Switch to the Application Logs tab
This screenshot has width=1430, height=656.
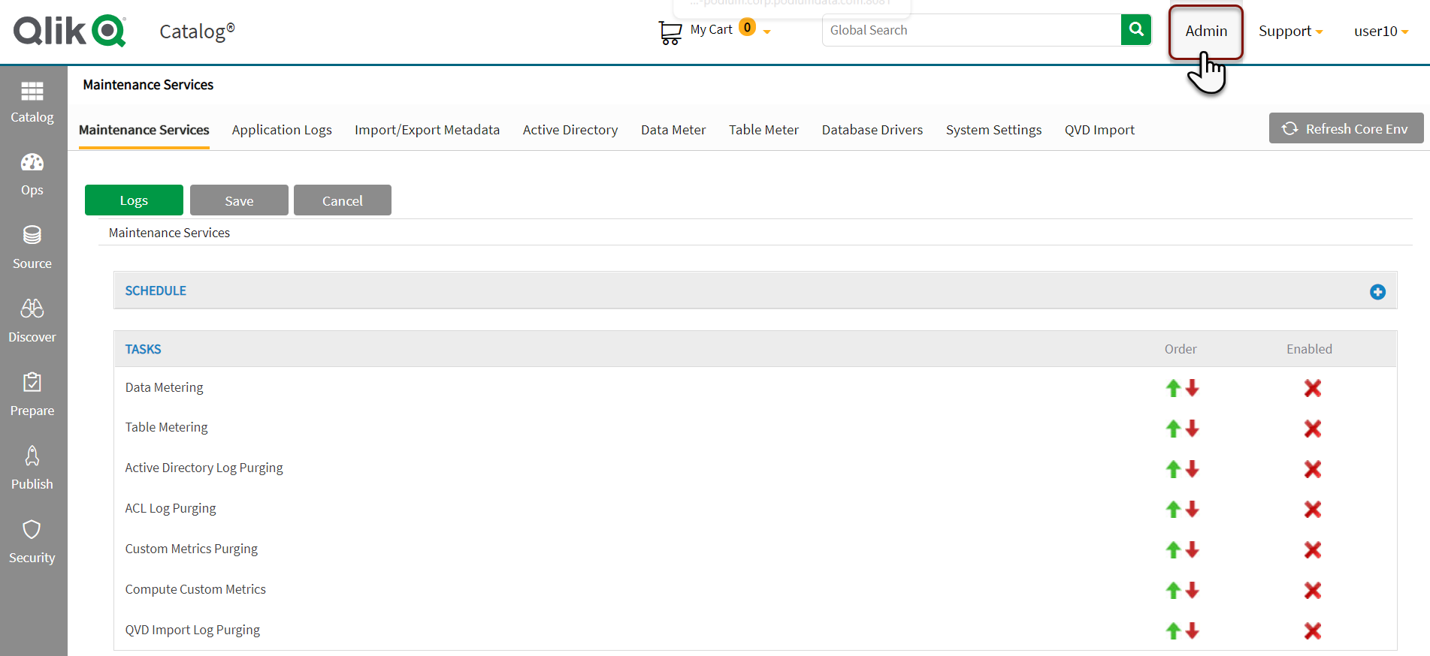282,130
